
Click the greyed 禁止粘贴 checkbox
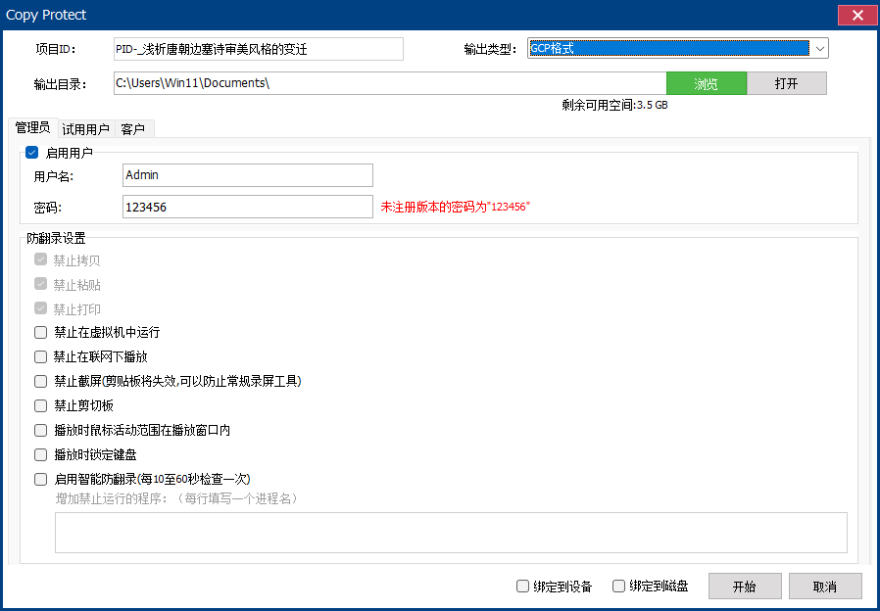[x=40, y=284]
